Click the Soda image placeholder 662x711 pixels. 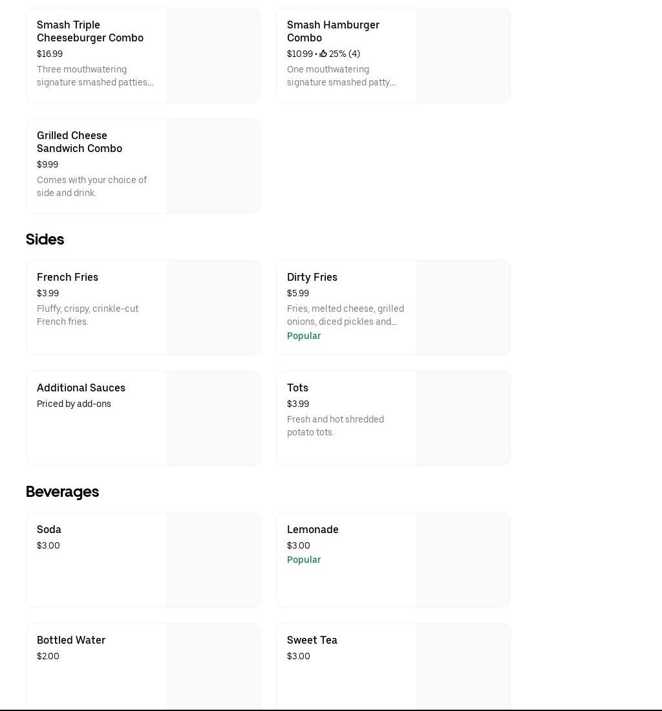click(213, 560)
